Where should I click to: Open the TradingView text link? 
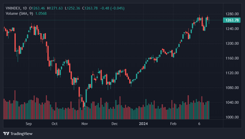pyautogui.click(x=21, y=134)
